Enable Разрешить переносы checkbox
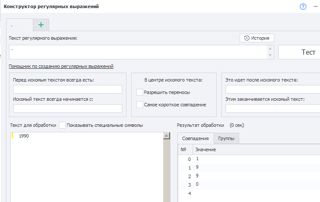 coord(140,92)
